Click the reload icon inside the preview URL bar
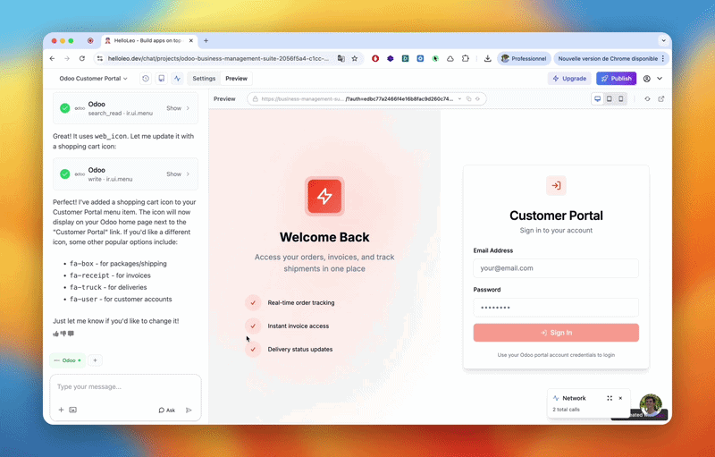 tap(477, 98)
